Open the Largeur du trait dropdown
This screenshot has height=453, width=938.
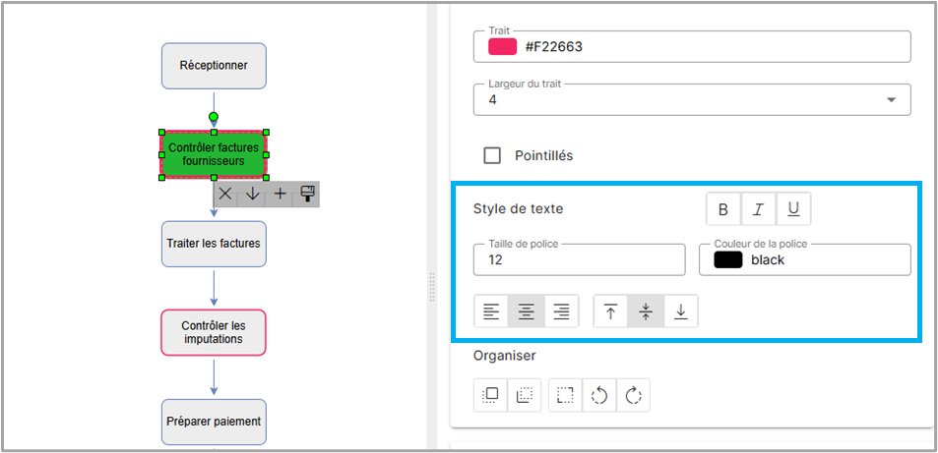point(892,99)
